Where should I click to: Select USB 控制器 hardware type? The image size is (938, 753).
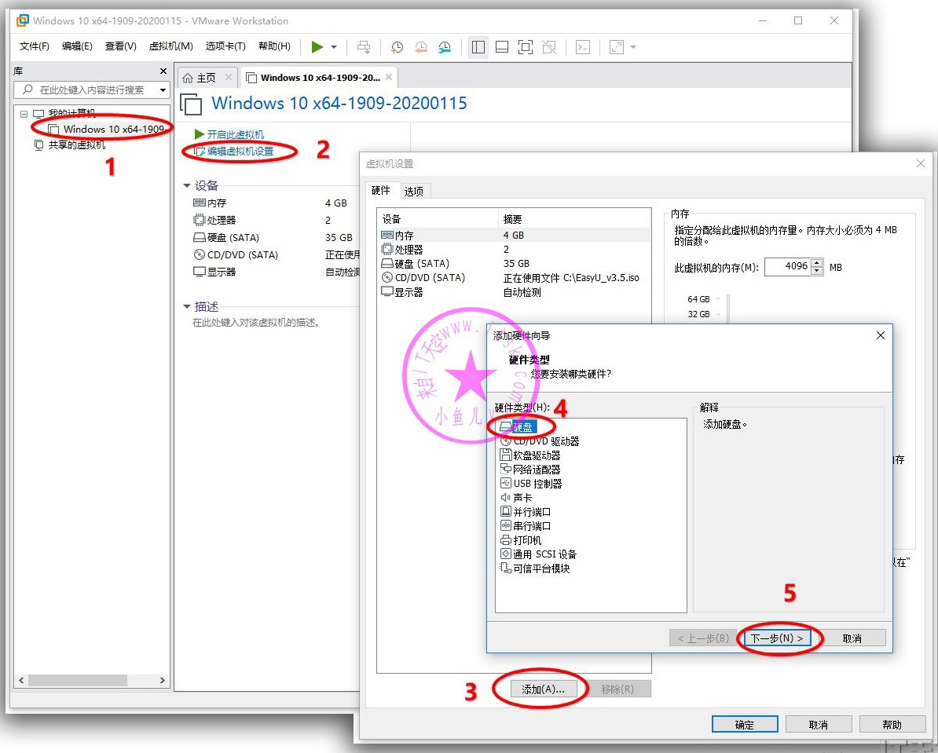[531, 483]
